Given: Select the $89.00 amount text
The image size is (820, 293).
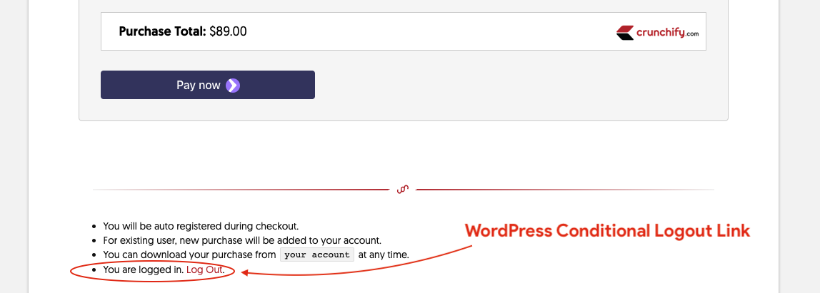Looking at the screenshot, I should pyautogui.click(x=228, y=31).
